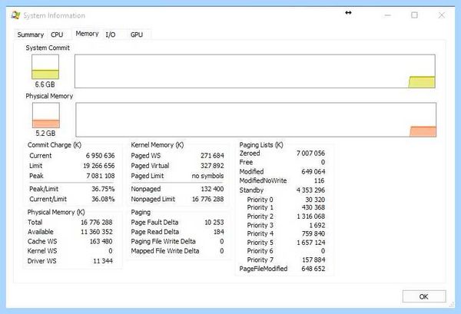
Task: Click the Cache WS value 163 480
Action: pyautogui.click(x=101, y=241)
